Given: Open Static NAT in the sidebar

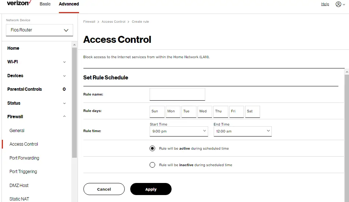Looking at the screenshot, I should click(x=19, y=199).
